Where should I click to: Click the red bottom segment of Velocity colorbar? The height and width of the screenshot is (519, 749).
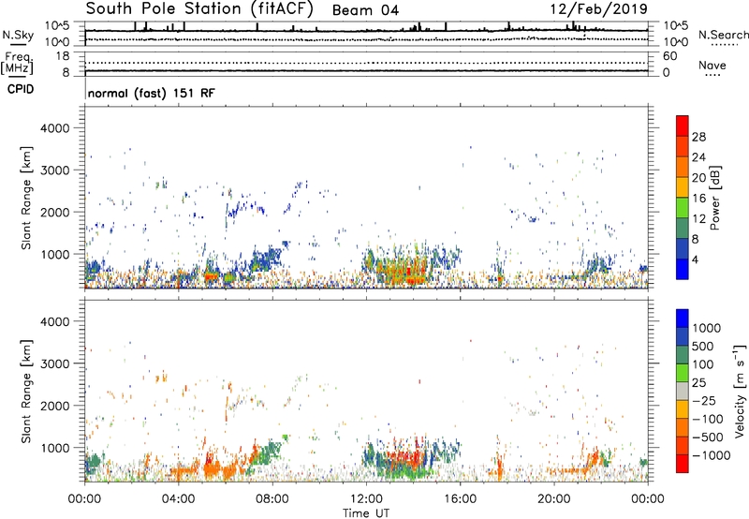pyautogui.click(x=683, y=464)
